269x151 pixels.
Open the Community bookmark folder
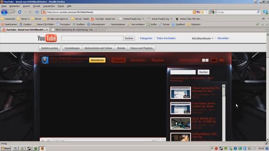tap(8, 19)
